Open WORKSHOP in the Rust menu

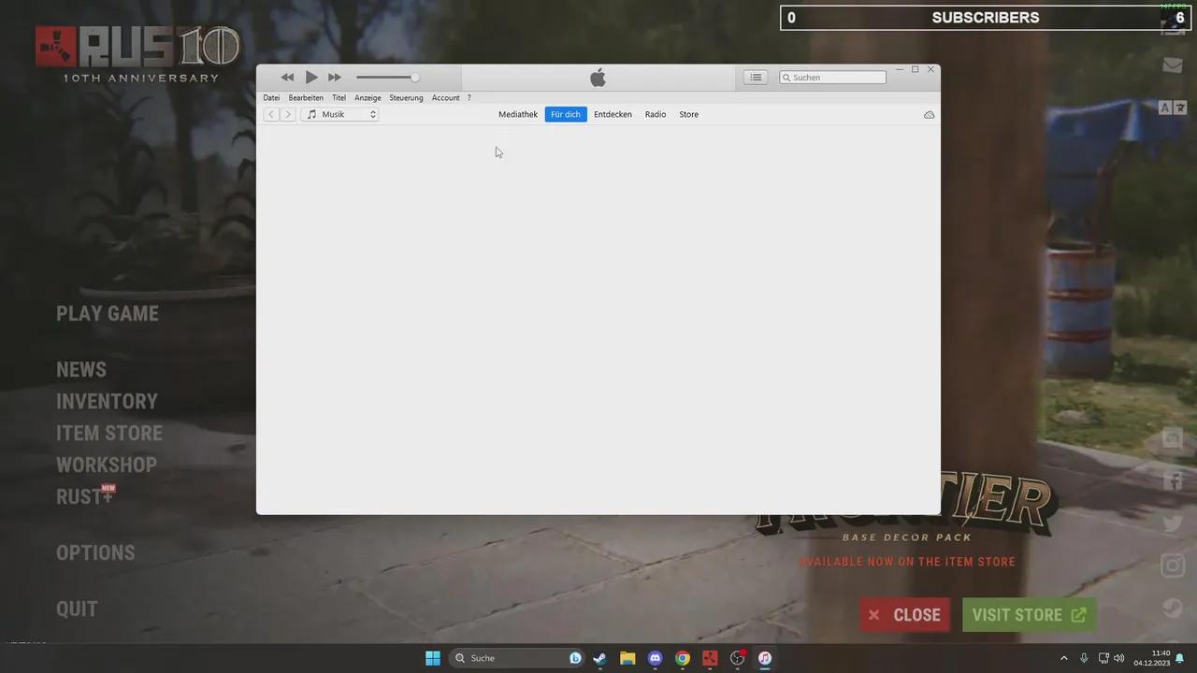click(107, 465)
